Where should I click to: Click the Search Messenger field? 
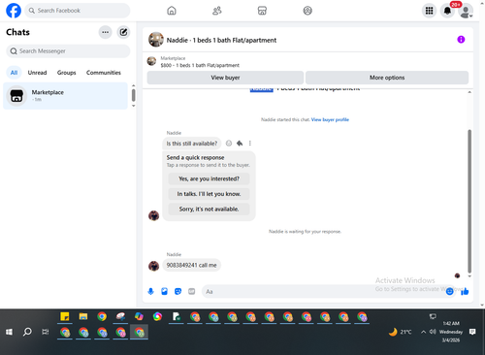click(68, 51)
